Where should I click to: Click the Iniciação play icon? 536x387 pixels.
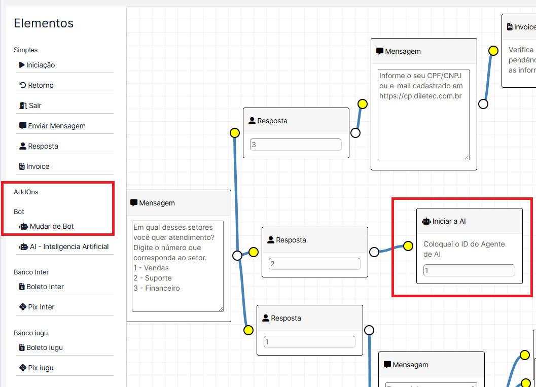click(22, 65)
